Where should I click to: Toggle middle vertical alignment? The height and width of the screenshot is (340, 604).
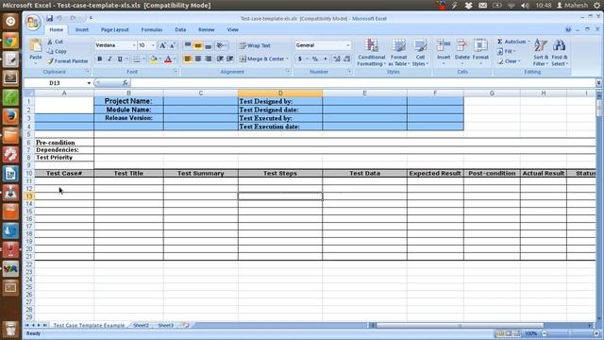click(198, 45)
